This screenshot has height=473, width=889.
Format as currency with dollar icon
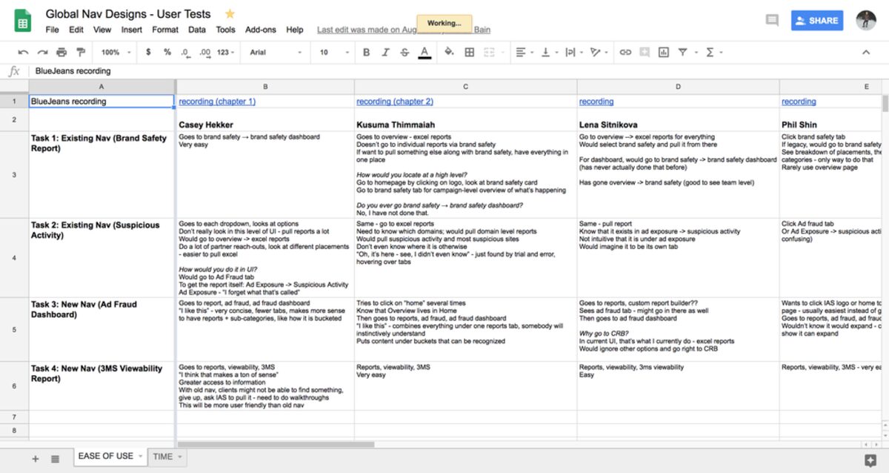pos(148,53)
